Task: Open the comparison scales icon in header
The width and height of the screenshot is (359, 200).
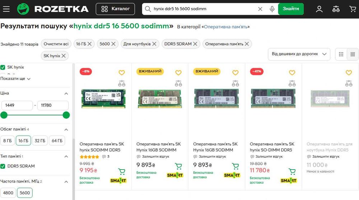Action: click(x=336, y=9)
